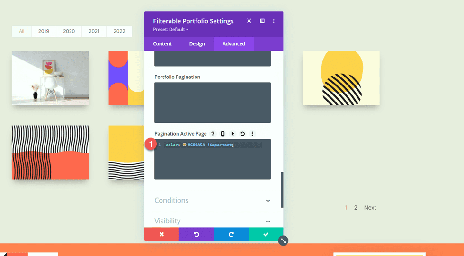464x256 pixels.
Task: Click the responsive phone icon for Pagination Active Page
Action: pyautogui.click(x=223, y=134)
